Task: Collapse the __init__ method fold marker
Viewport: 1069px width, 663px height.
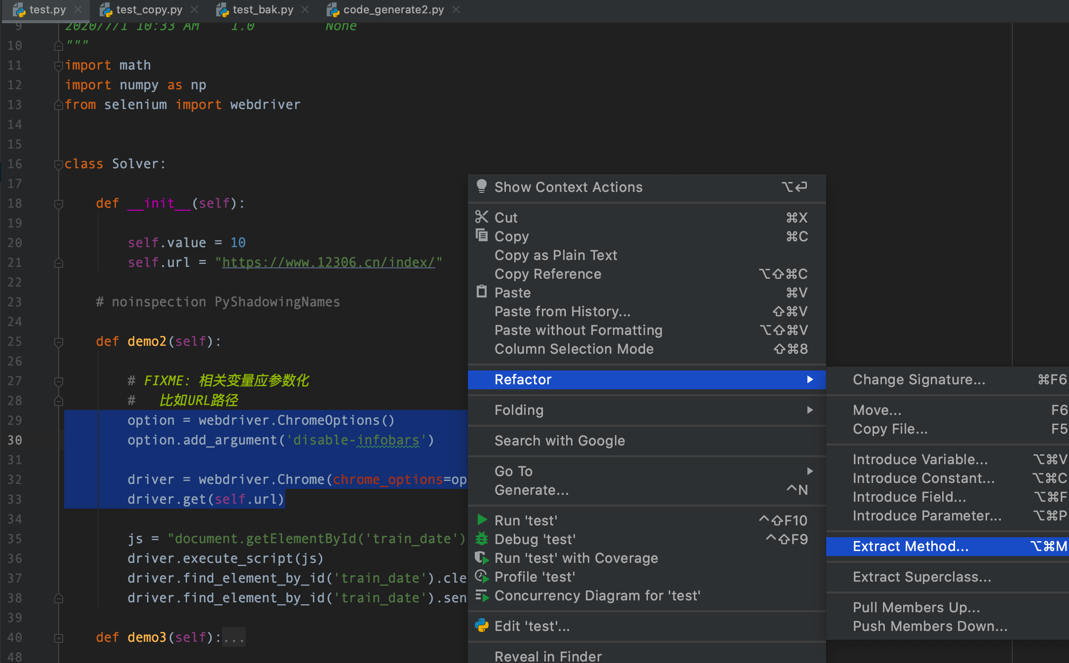Action: click(x=58, y=204)
